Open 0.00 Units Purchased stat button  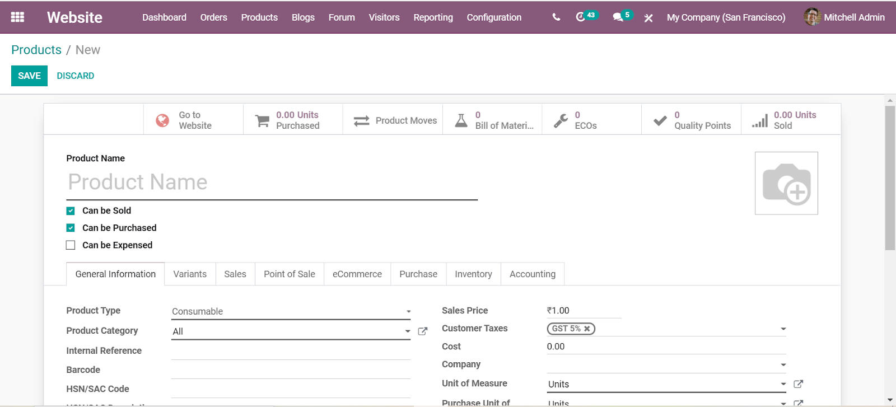[293, 120]
